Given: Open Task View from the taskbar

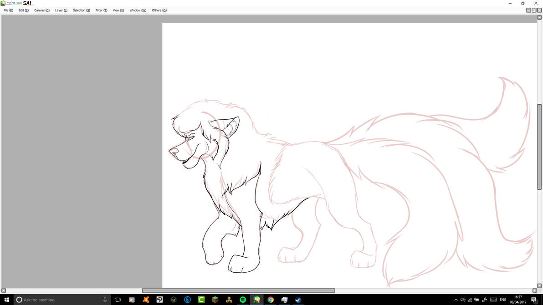Looking at the screenshot, I should [118, 300].
